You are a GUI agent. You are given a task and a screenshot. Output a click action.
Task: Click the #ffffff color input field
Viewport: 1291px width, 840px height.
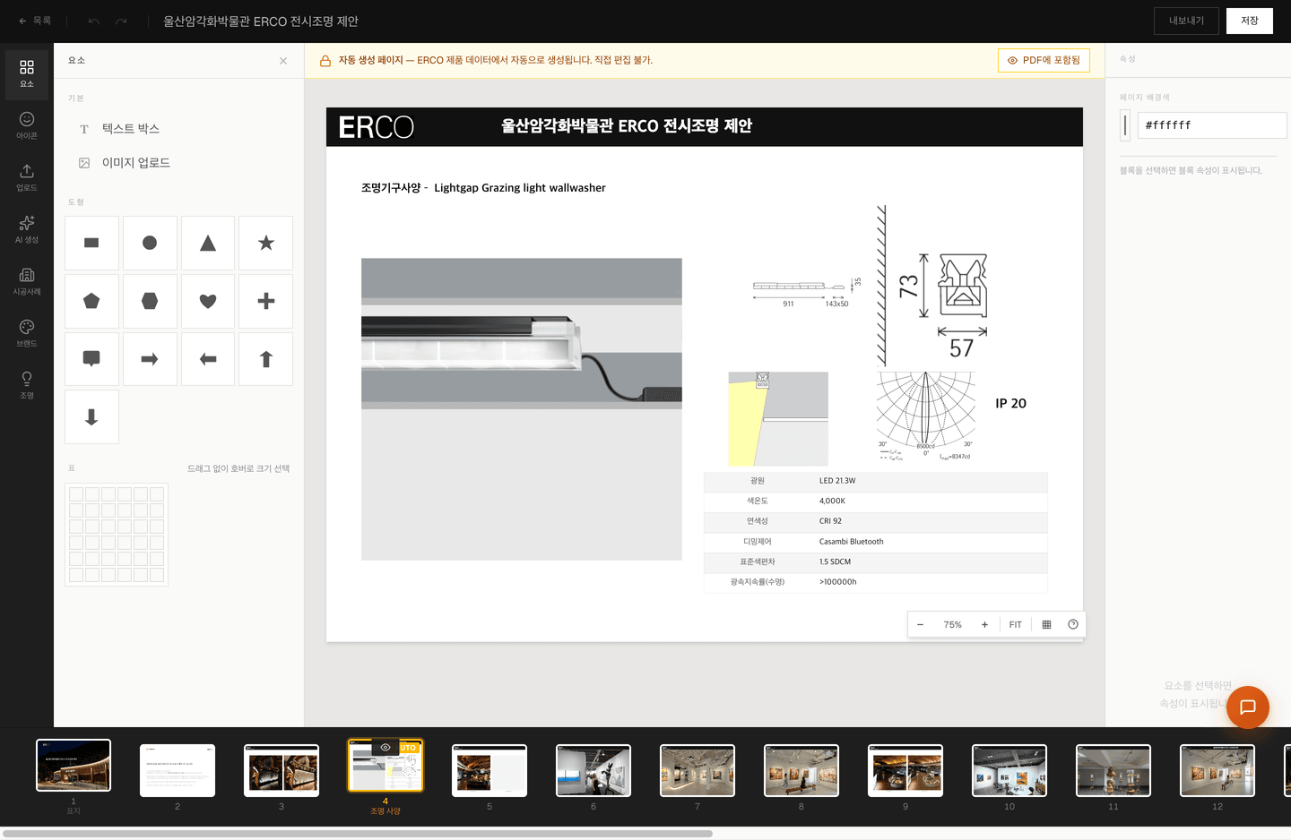click(1211, 125)
